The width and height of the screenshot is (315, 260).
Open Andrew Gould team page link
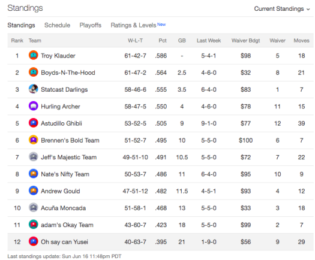pos(61,191)
